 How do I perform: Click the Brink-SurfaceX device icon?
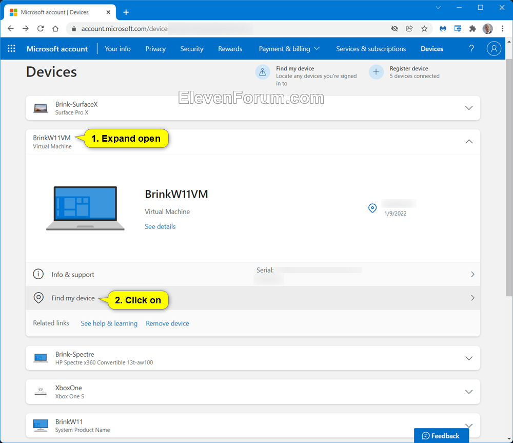click(41, 108)
